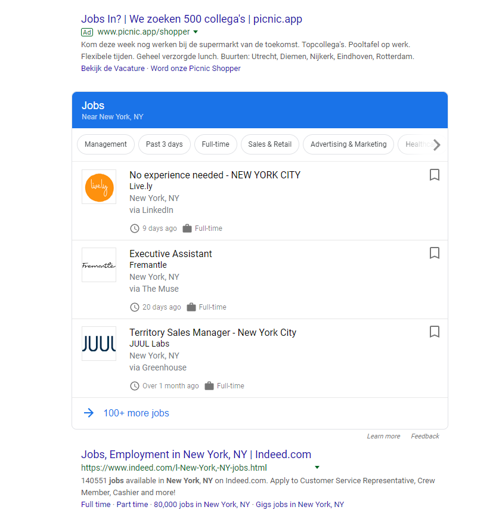
Task: Select the partly hidden Healthcare chip
Action: point(417,144)
